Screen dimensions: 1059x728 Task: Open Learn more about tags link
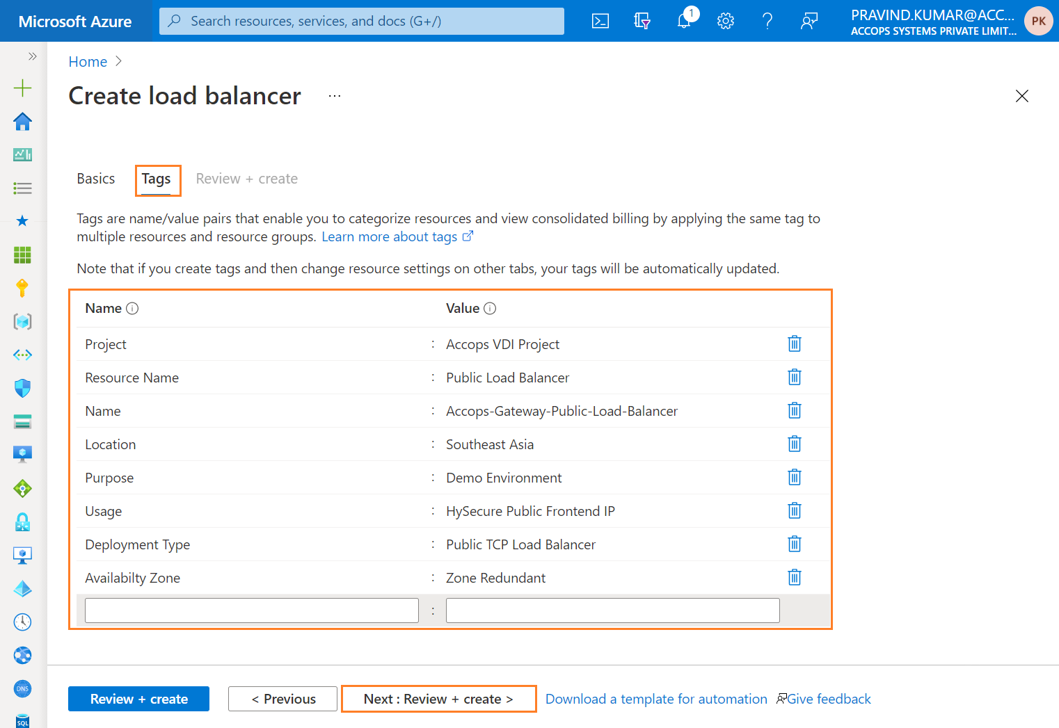[397, 236]
